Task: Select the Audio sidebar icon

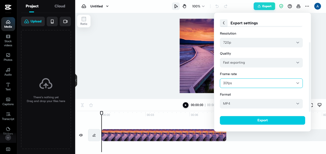Action: coord(8,72)
